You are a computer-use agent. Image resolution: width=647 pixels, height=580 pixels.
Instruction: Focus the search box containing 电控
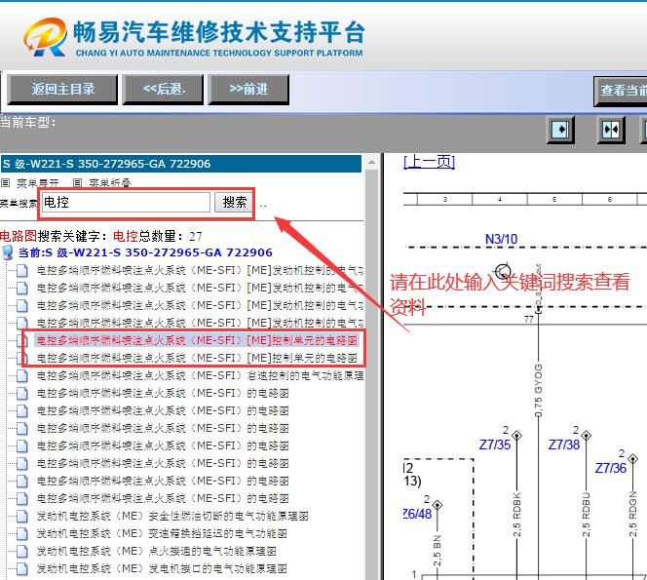126,203
